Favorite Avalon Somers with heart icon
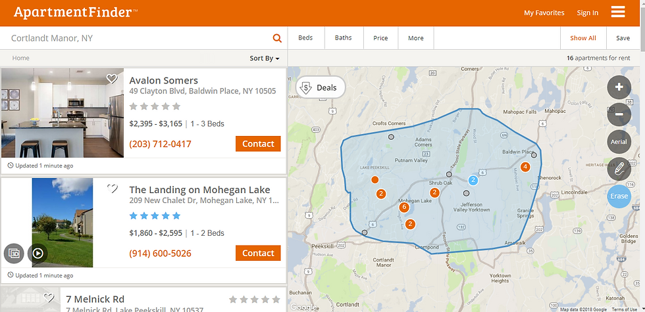This screenshot has height=312, width=645. [x=112, y=78]
